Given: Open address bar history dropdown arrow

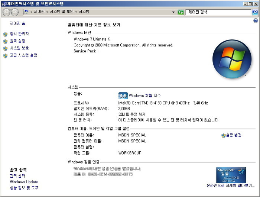Looking at the screenshot, I should click(x=173, y=12).
